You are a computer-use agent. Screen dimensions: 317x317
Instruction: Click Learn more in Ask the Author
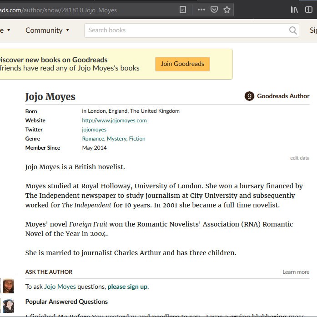(x=296, y=272)
